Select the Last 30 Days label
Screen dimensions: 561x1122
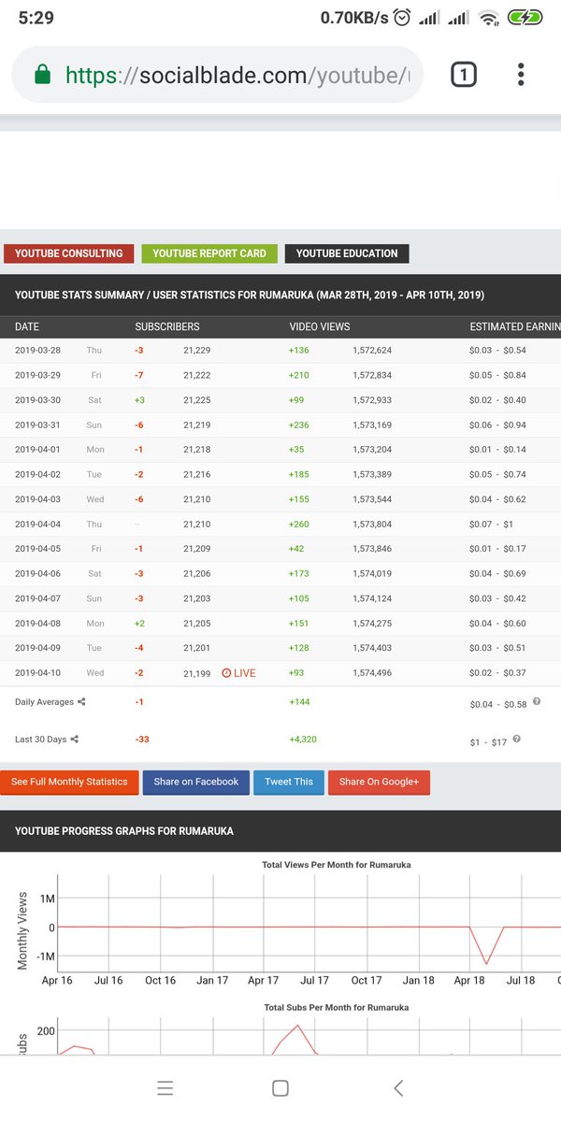pyautogui.click(x=40, y=740)
